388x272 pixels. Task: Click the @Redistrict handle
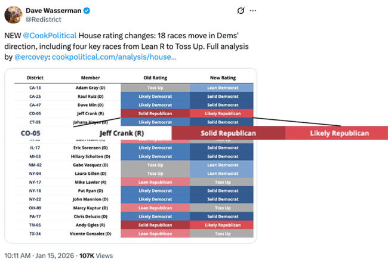click(x=42, y=19)
